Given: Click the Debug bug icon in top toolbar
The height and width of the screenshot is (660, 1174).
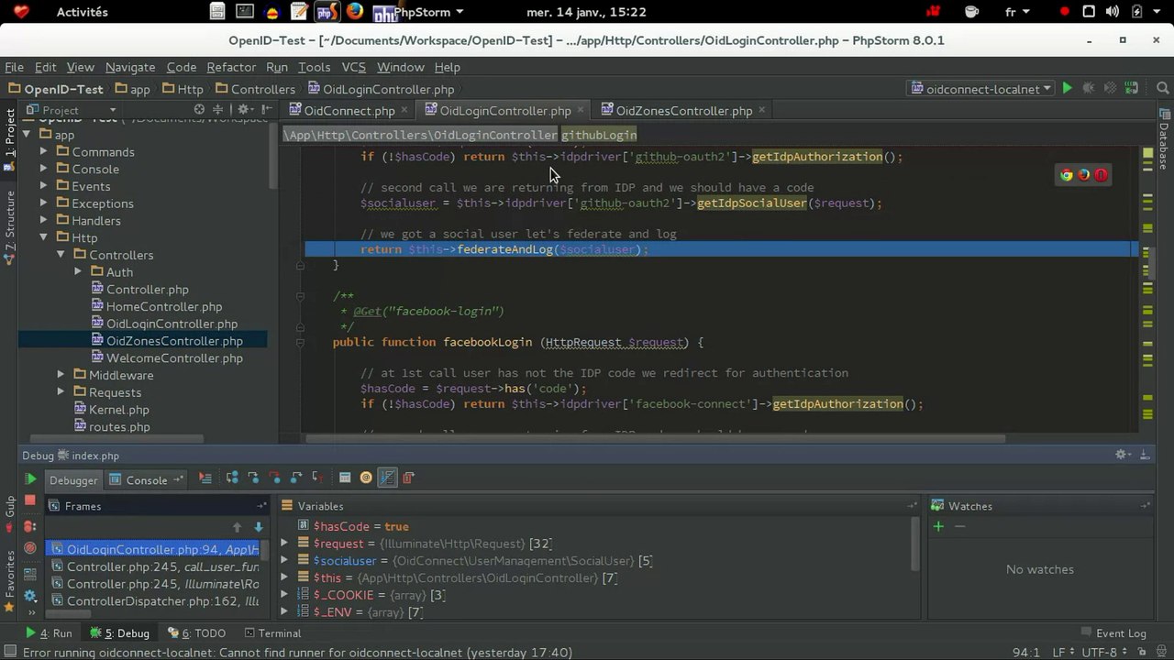Looking at the screenshot, I should (1089, 89).
